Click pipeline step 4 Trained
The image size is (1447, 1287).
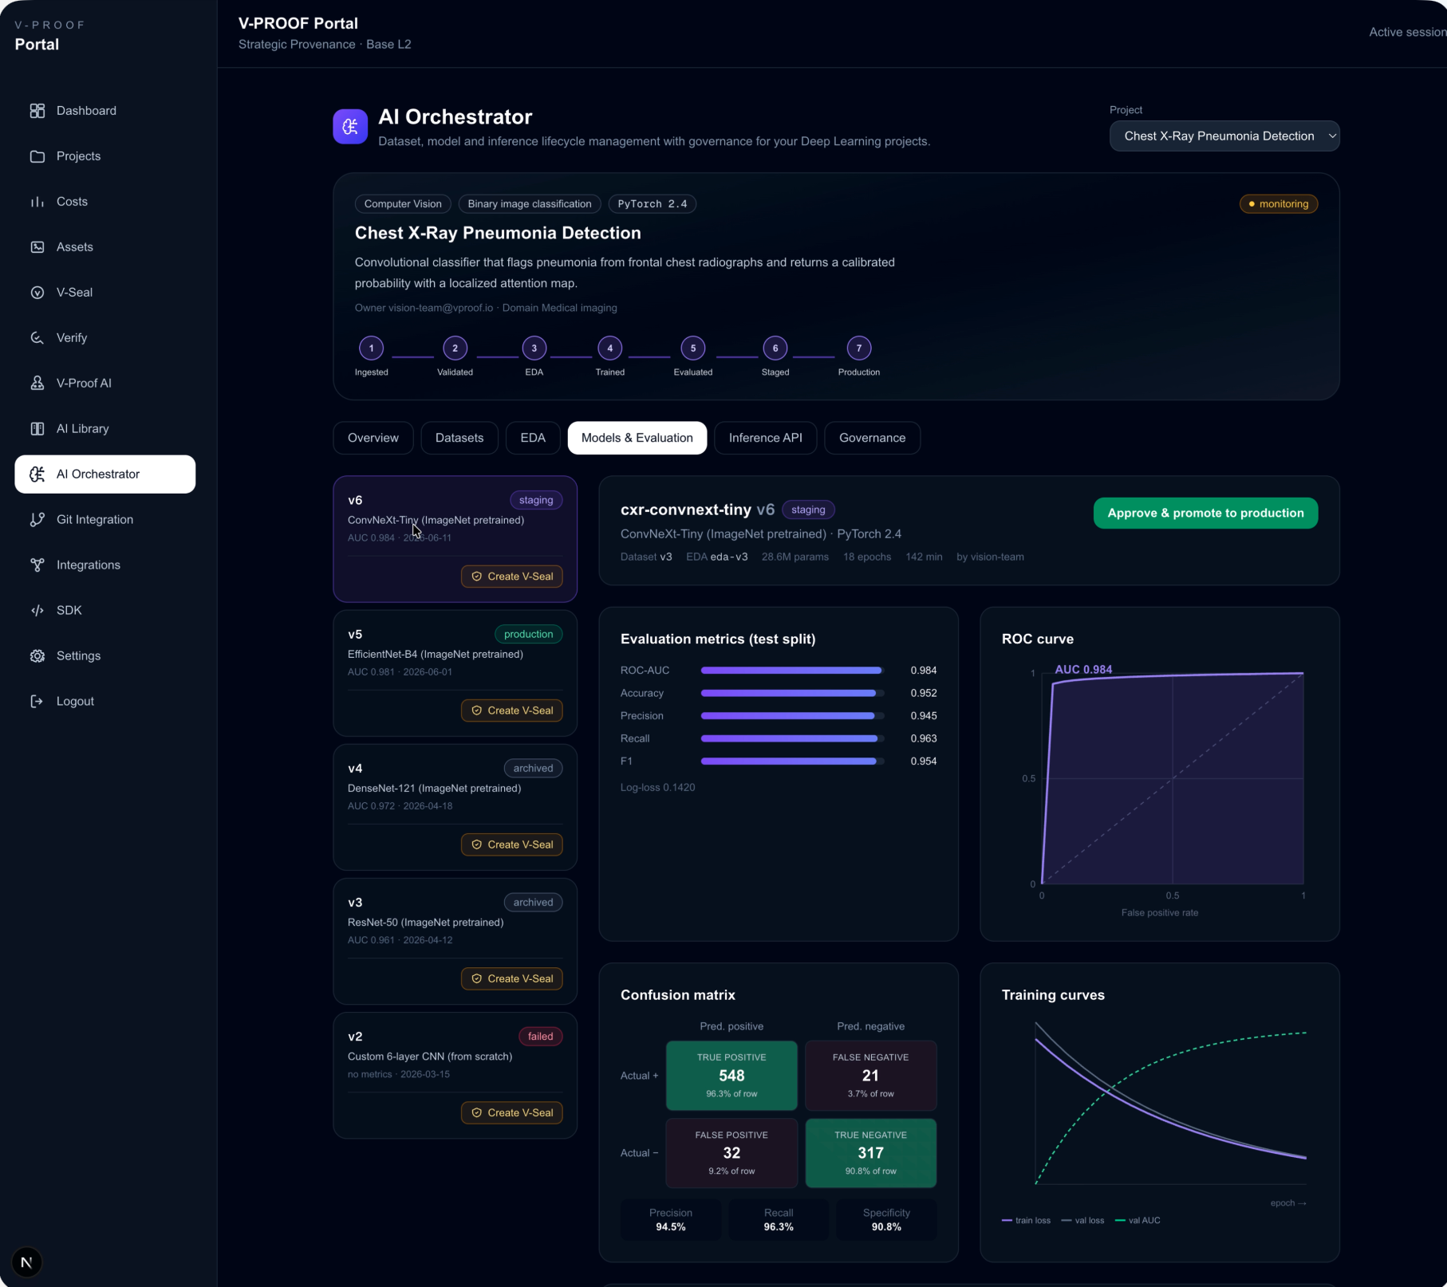click(x=610, y=348)
